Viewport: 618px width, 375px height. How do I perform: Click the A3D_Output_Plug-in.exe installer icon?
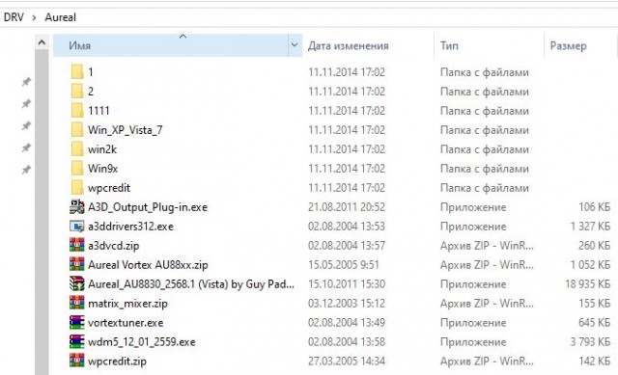click(77, 207)
